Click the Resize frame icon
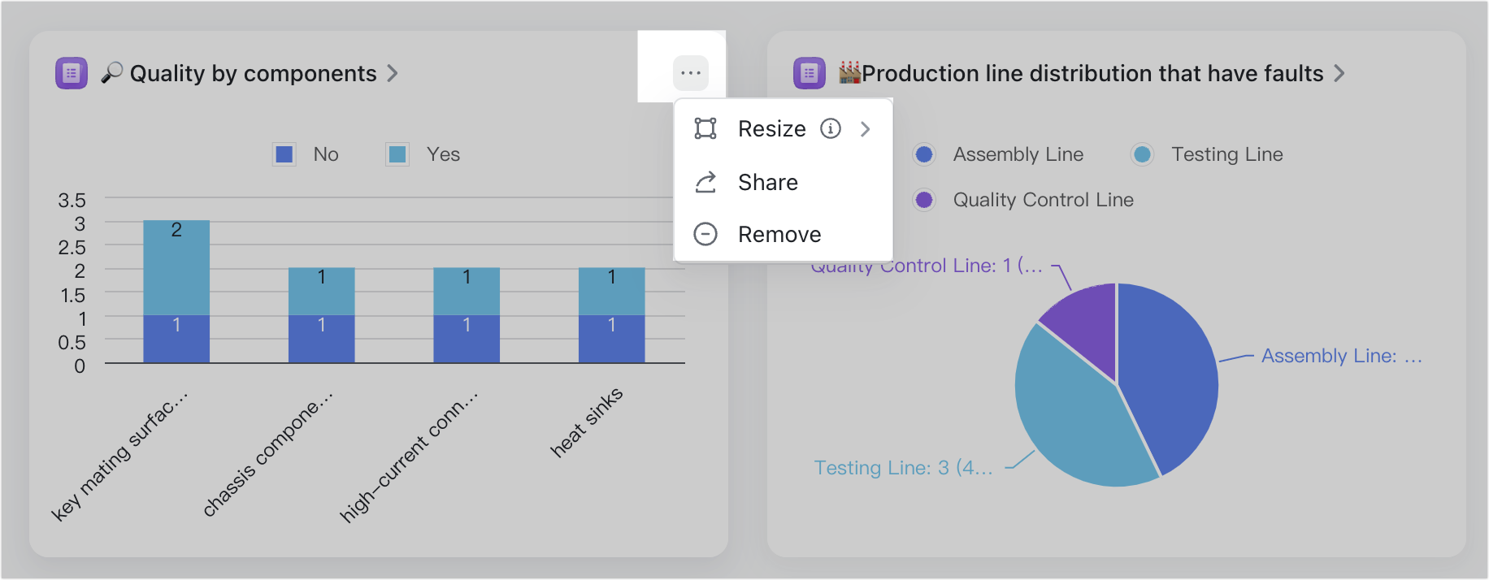The image size is (1489, 580). tap(705, 128)
